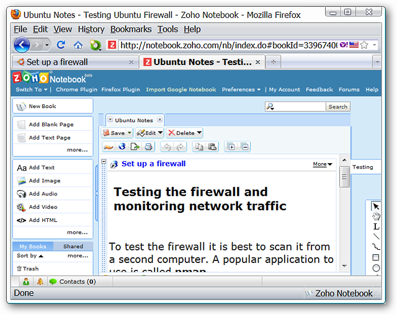Screen dimensions: 397x315
Task: Click the bookmark star in the address bar
Action: 364,45
